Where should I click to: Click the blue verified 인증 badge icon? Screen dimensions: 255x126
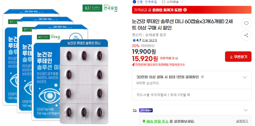pyautogui.click(x=134, y=2)
